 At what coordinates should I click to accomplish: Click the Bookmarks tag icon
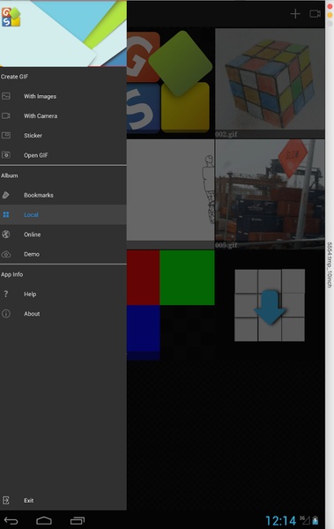click(x=6, y=195)
